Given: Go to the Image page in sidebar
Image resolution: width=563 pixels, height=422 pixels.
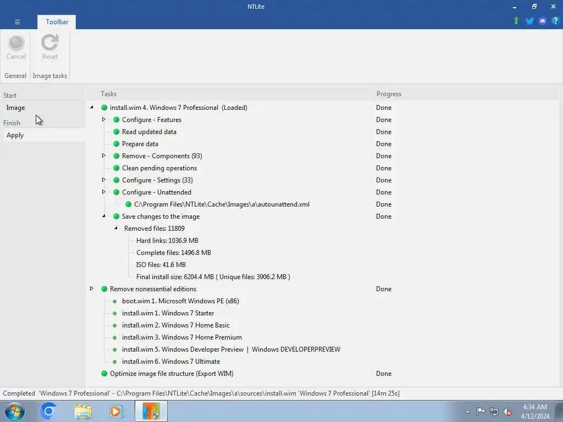Looking at the screenshot, I should pyautogui.click(x=15, y=108).
